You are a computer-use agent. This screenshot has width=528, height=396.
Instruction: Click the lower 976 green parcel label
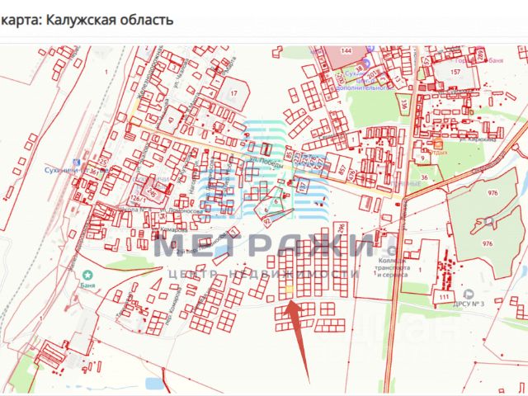click(x=488, y=244)
